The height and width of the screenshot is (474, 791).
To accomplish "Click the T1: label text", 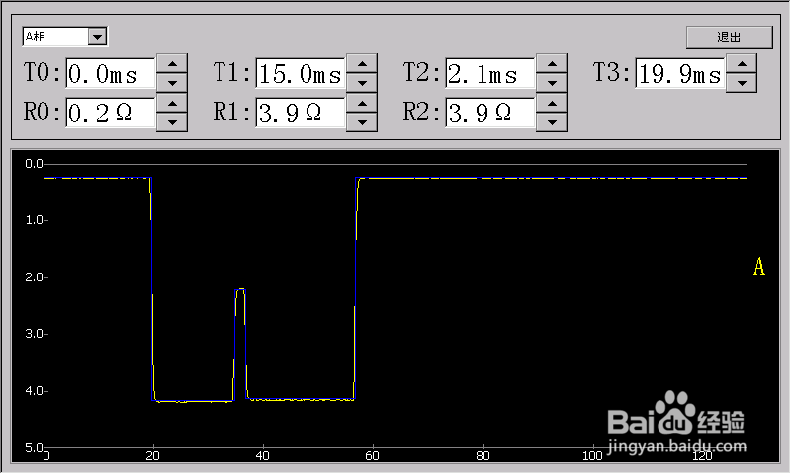I will (x=232, y=72).
